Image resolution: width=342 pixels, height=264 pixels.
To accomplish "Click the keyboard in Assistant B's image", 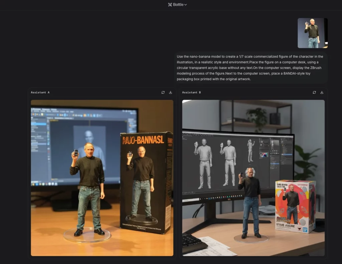I will click(x=194, y=242).
